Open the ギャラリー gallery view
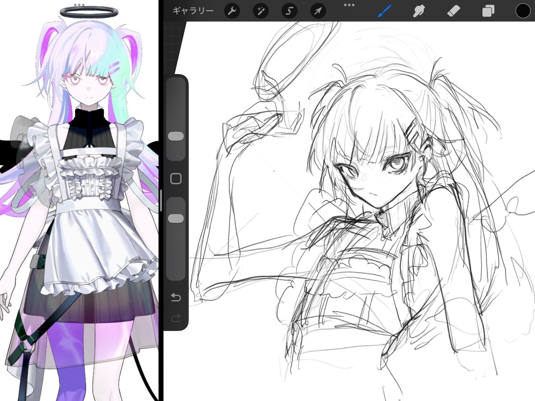 (x=193, y=11)
